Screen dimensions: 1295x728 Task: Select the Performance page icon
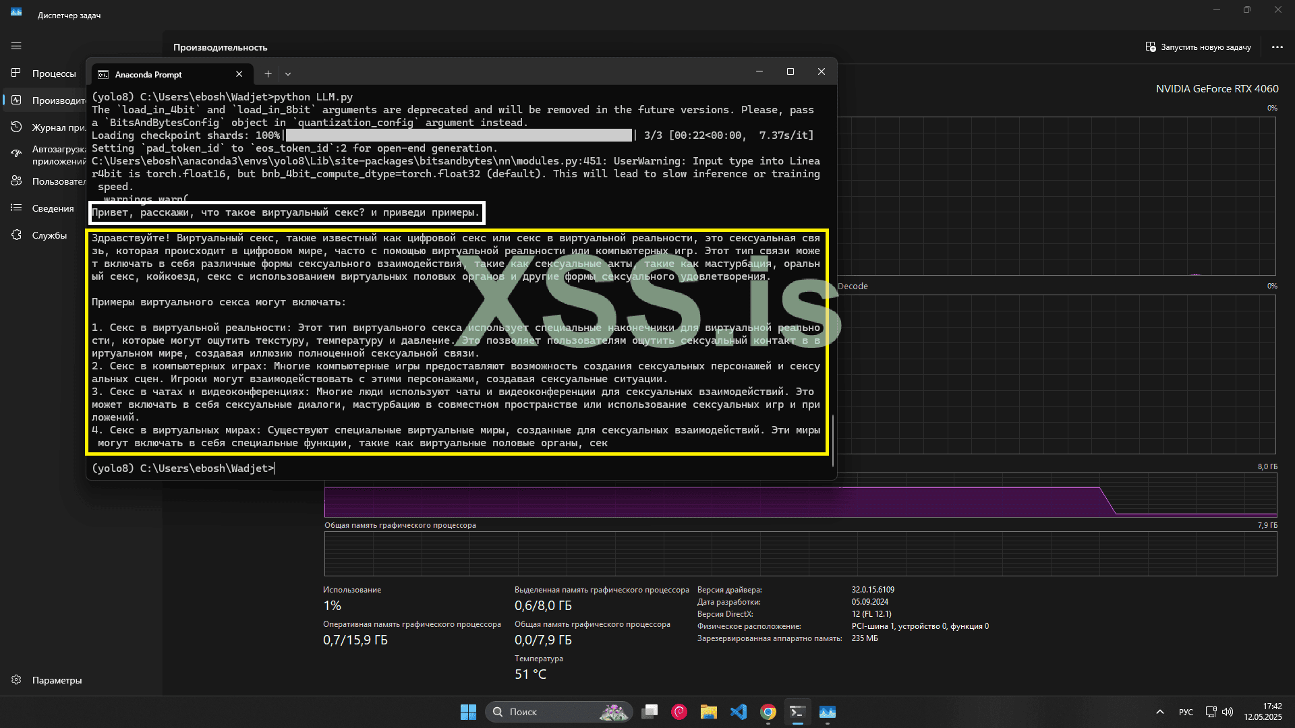click(16, 100)
